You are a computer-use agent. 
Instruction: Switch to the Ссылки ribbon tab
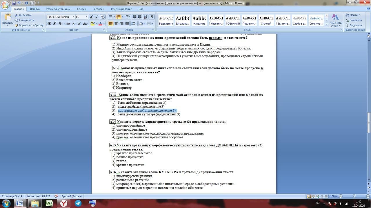pos(81,9)
